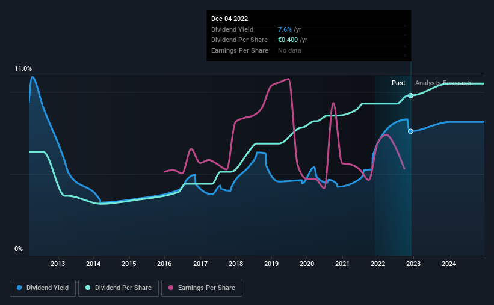494x305 pixels.
Task: Toggle the Dividend Yield legend button
Action: click(x=43, y=288)
